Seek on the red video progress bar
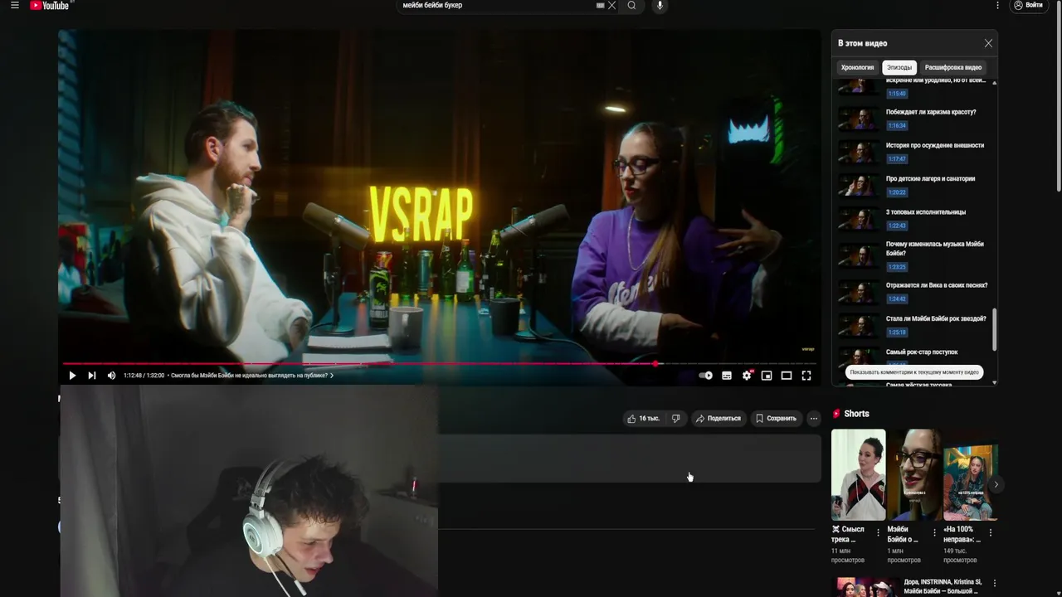This screenshot has width=1062, height=597. (x=440, y=363)
